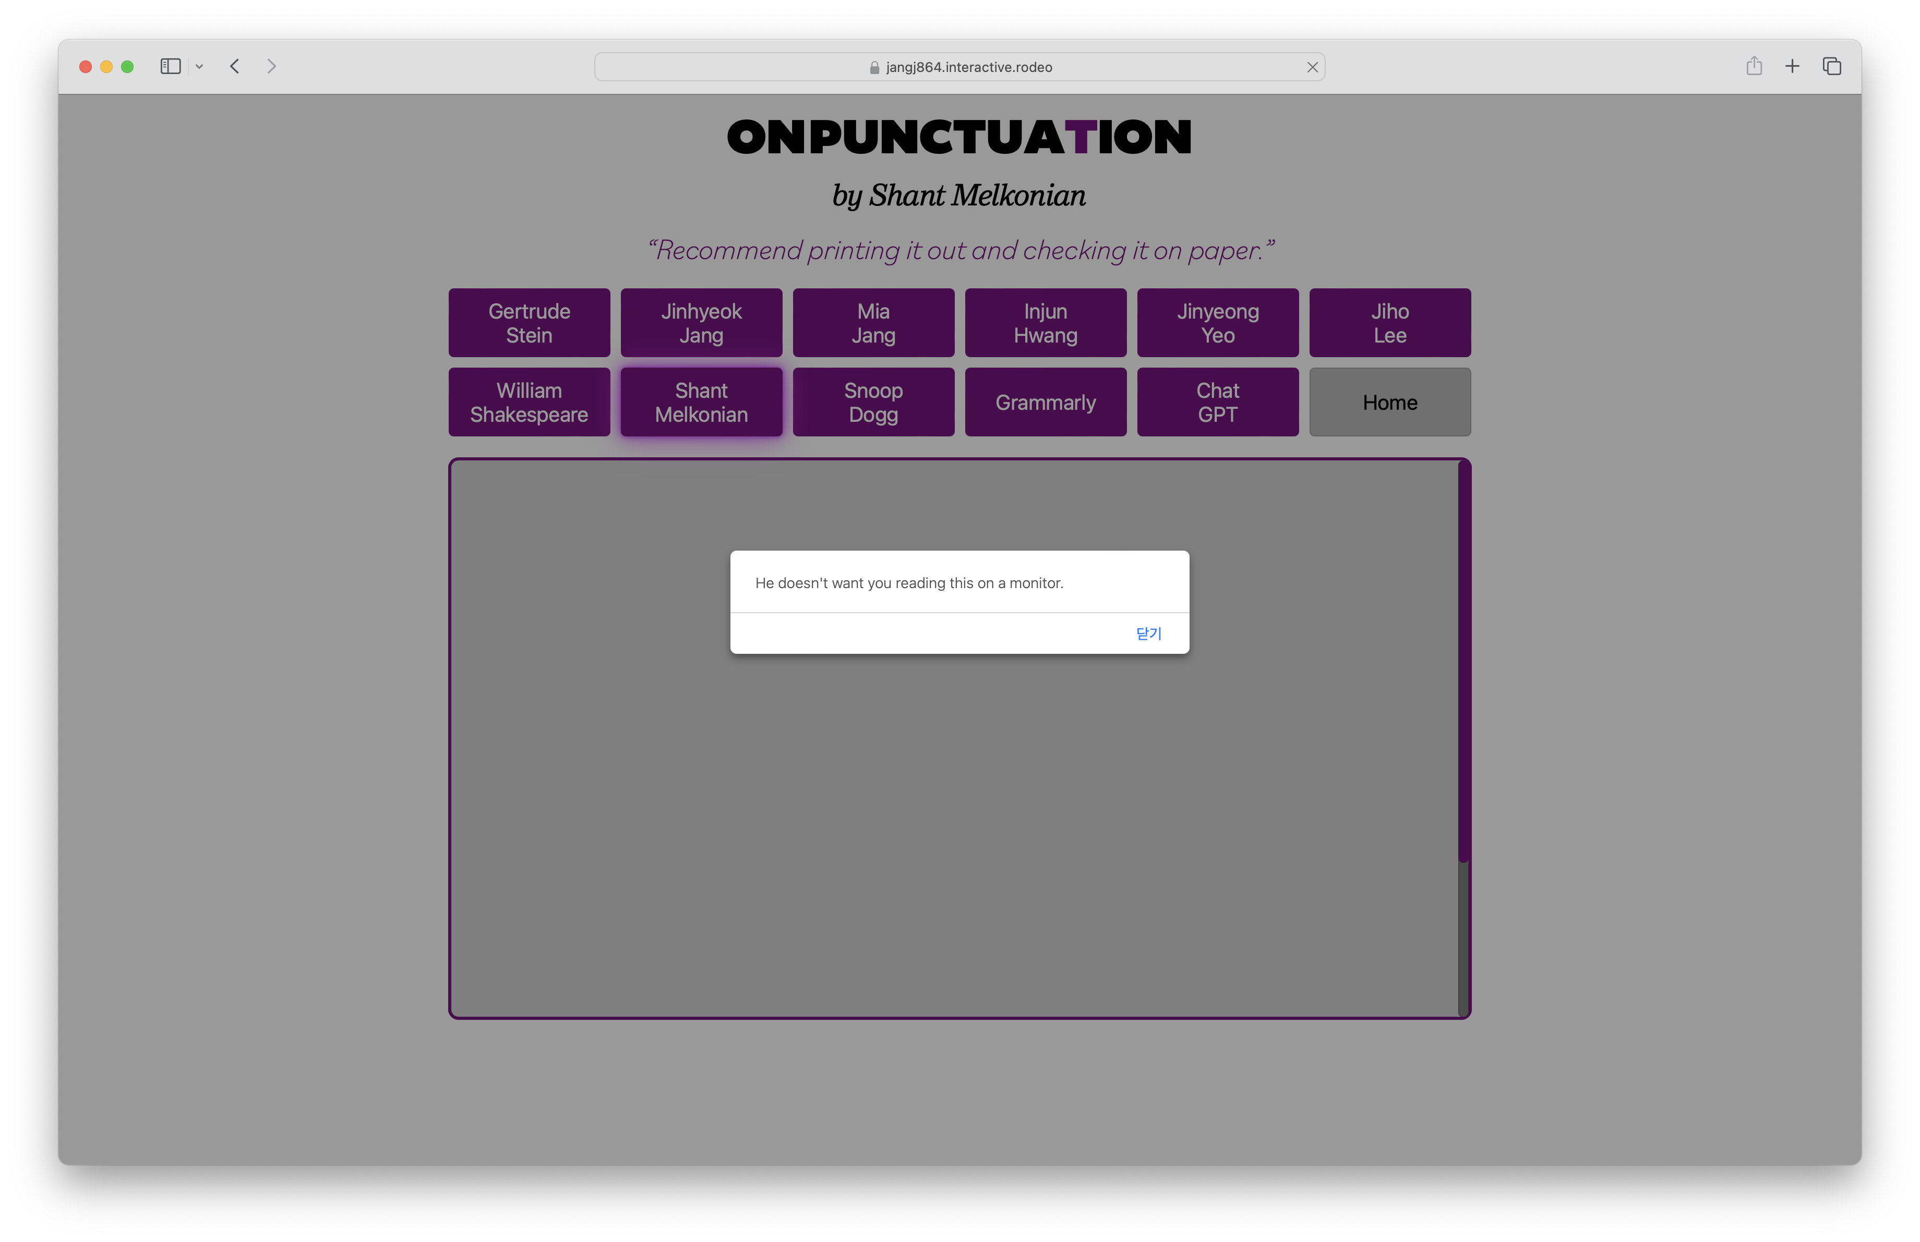Select the Chat GPT button
This screenshot has height=1242, width=1920.
point(1217,402)
